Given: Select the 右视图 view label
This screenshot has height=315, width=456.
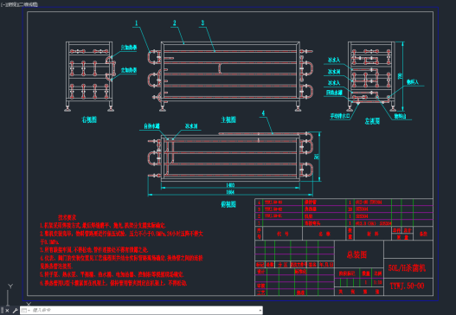Looking at the screenshot, I should pos(89,119).
